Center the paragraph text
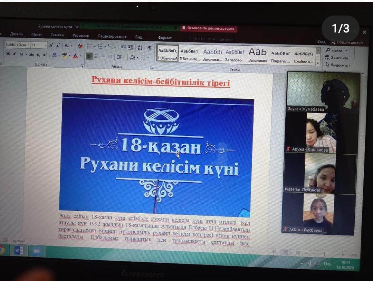Viewport: 373px width, 281px height. (96, 56)
